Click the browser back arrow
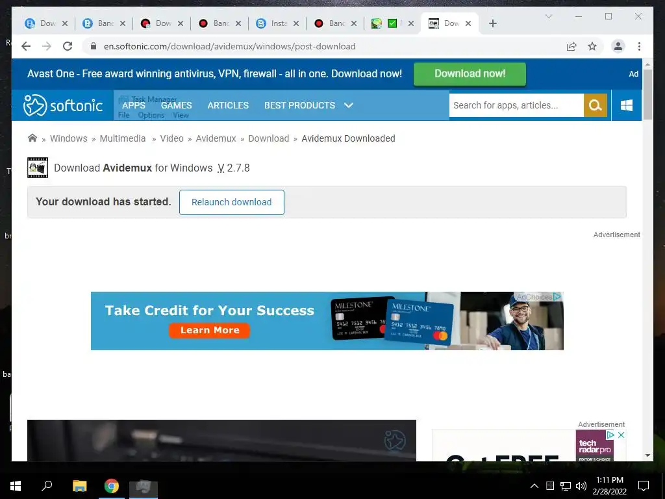This screenshot has height=499, width=665. (26, 46)
